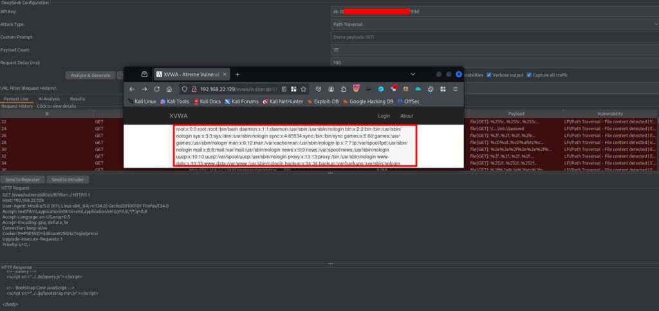Click the Send to Intruder button
Image resolution: width=659 pixels, height=311 pixels.
pos(68,180)
